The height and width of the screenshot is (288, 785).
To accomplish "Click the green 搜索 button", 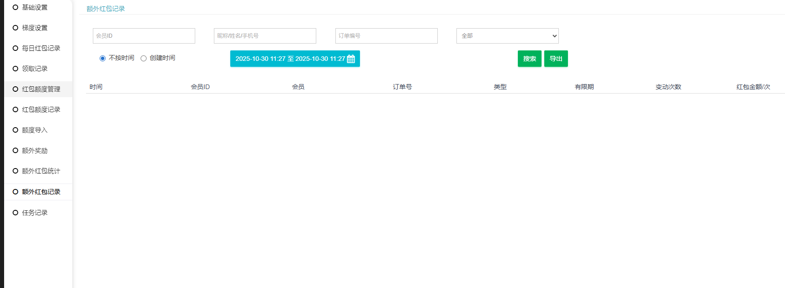I will (x=529, y=59).
